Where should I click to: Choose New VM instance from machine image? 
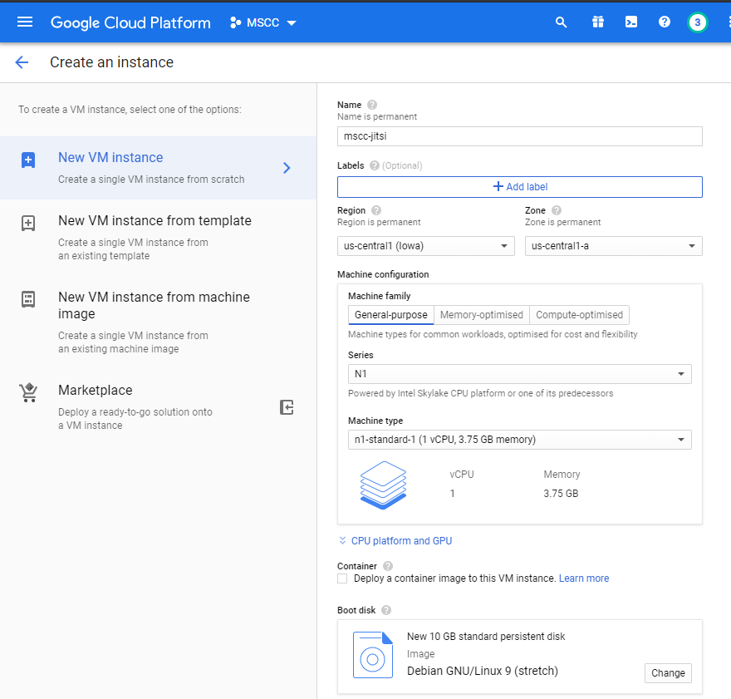click(x=158, y=322)
